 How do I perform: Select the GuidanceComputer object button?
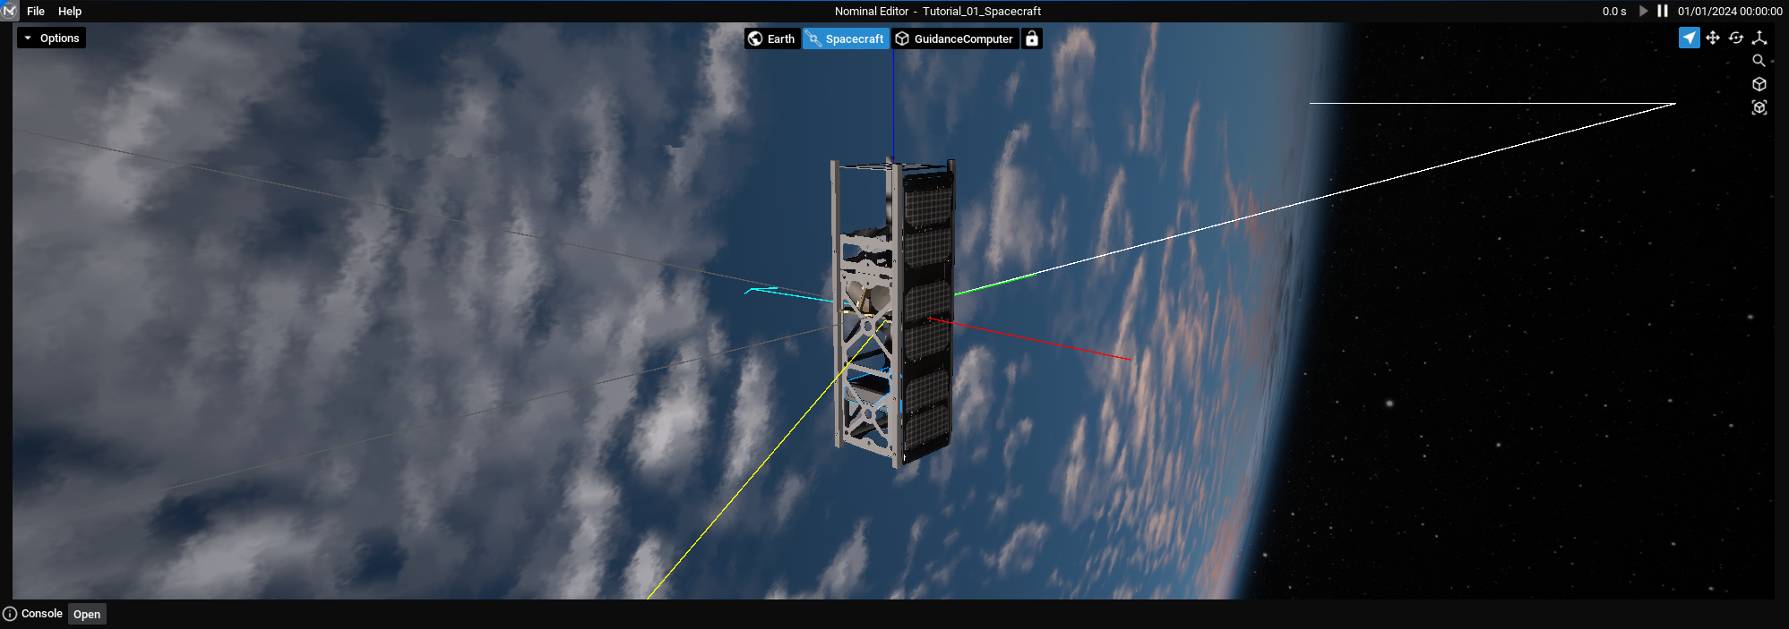click(955, 38)
